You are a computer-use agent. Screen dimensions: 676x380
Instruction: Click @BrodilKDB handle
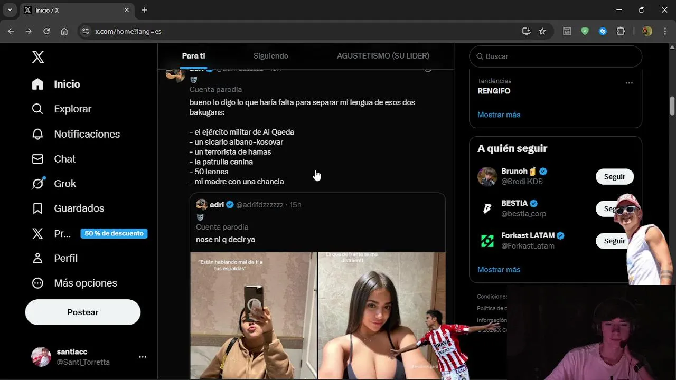point(522,182)
